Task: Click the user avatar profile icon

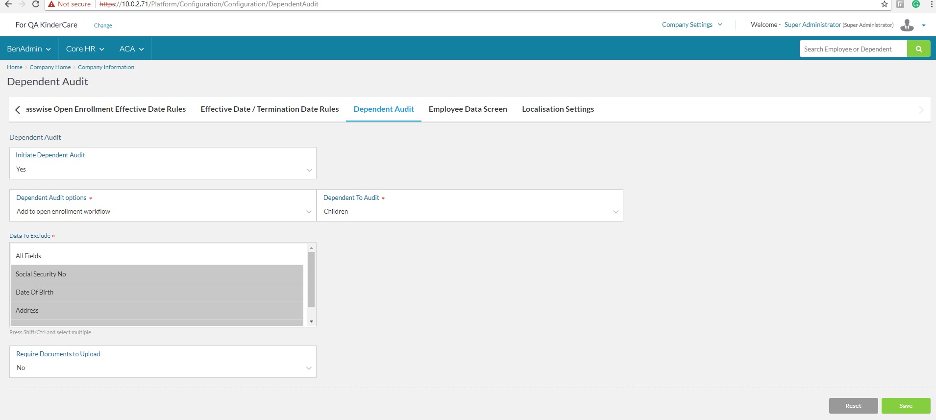Action: tap(907, 25)
